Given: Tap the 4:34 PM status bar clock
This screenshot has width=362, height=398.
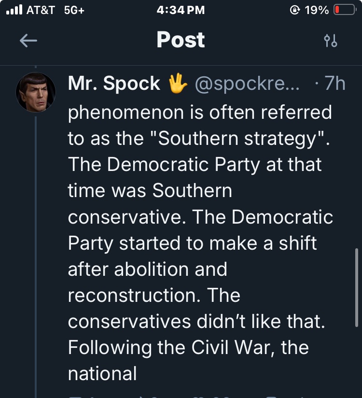Looking at the screenshot, I should tap(181, 10).
